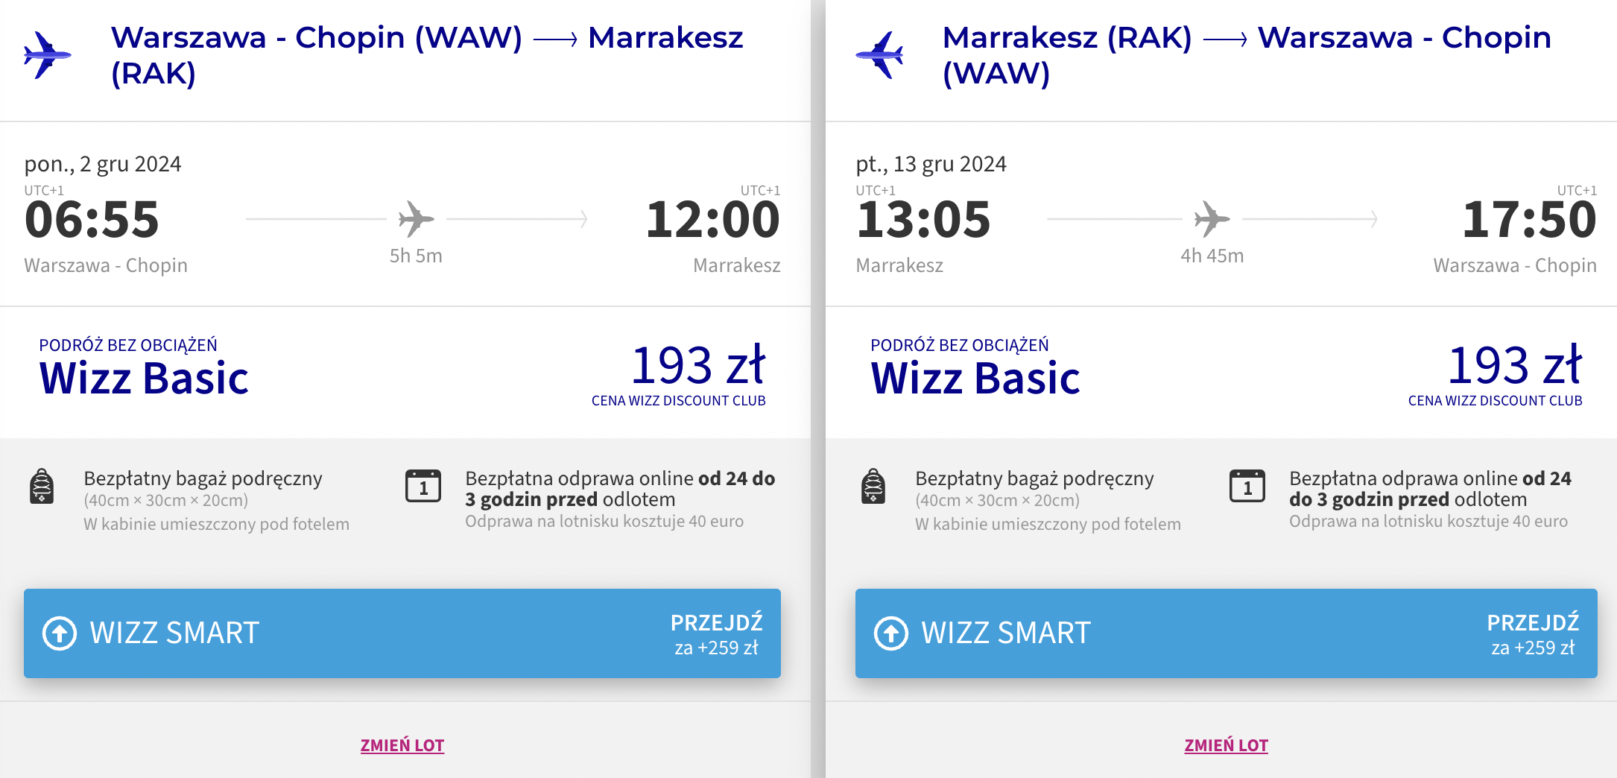The width and height of the screenshot is (1617, 778).
Task: Click the calendar check-in icon in the return card
Action: (x=1247, y=486)
